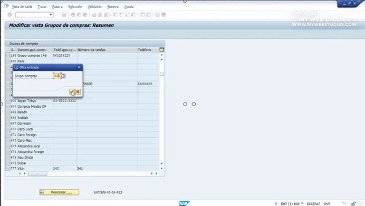Open the Ayuda menu
365x206 pixels.
pos(129,7)
